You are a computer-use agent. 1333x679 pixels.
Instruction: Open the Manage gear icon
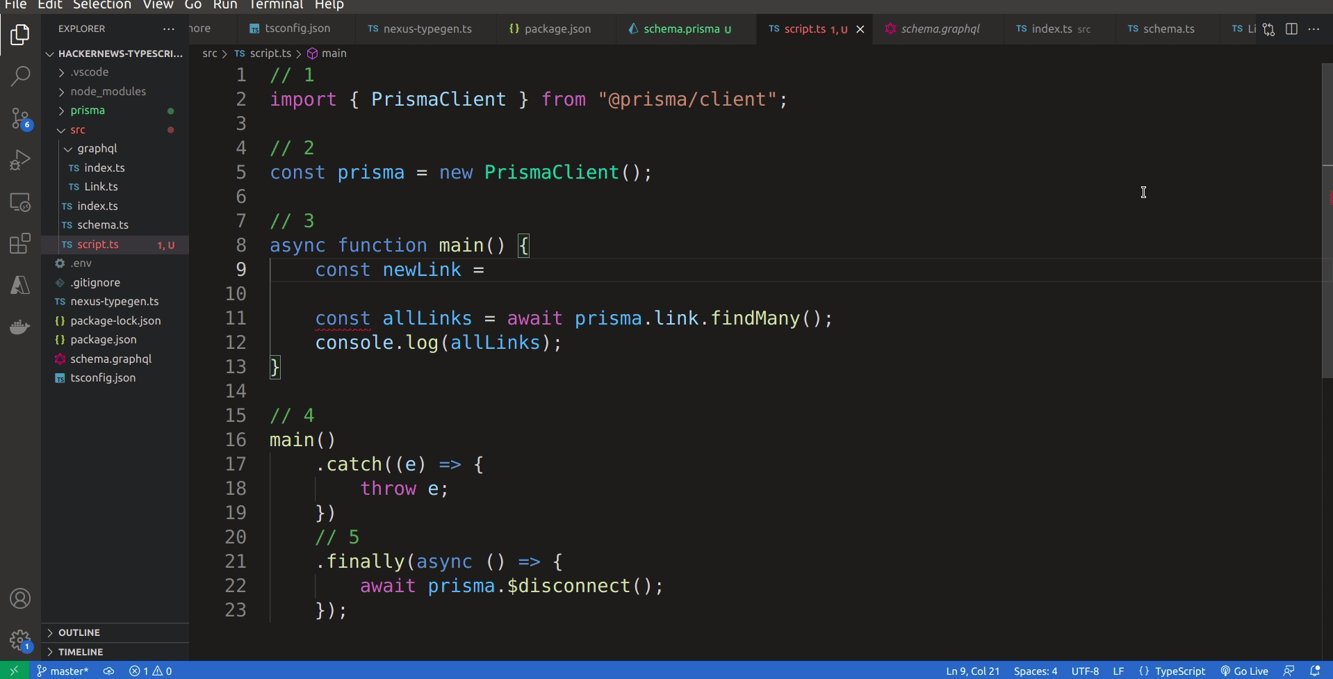[x=20, y=640]
